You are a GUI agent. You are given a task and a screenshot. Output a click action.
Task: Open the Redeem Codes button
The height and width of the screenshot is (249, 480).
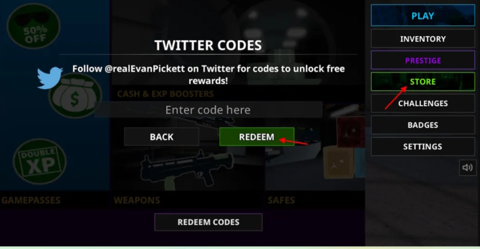209,222
